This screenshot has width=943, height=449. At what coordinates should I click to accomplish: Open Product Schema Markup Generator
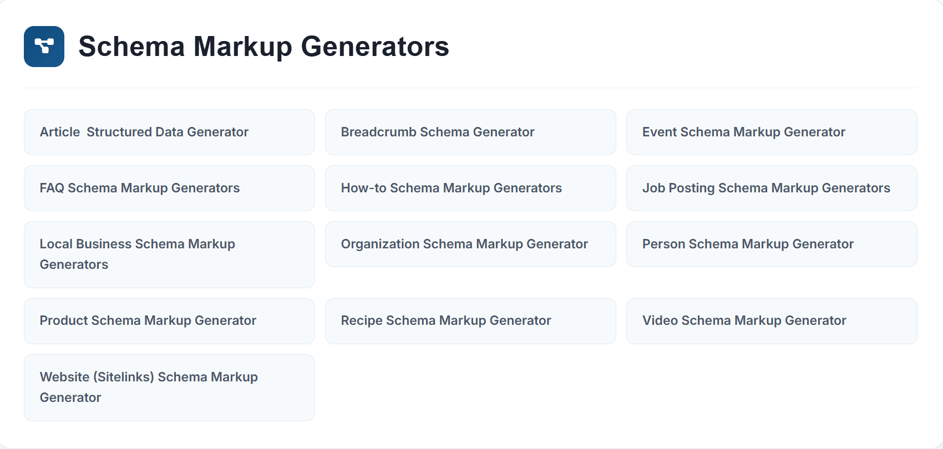pos(169,321)
